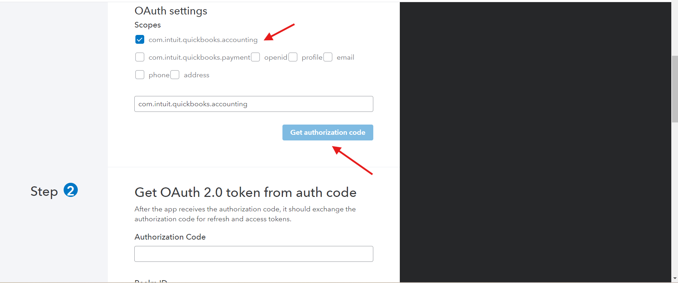Click the dark response panel area
Image resolution: width=678 pixels, height=283 pixels.
point(535,142)
